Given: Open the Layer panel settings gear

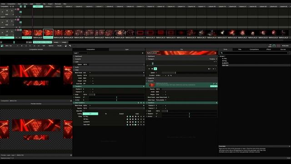Looking at the screenshot, I should click(x=143, y=53).
